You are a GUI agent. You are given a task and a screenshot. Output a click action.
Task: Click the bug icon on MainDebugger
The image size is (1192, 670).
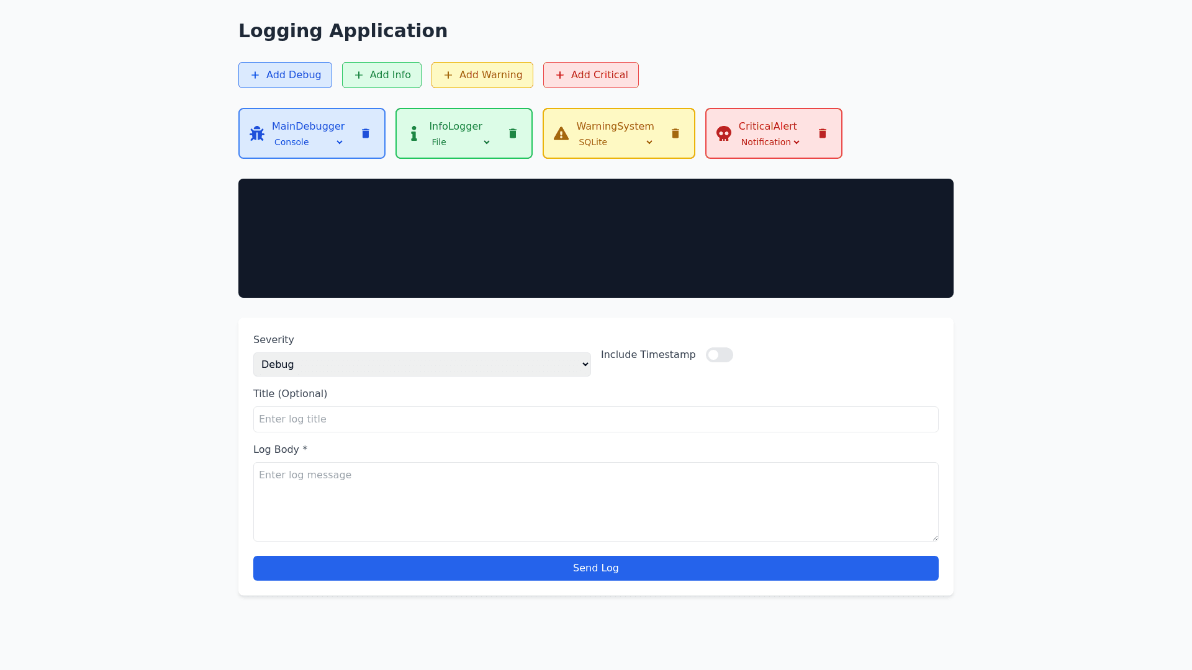(257, 133)
